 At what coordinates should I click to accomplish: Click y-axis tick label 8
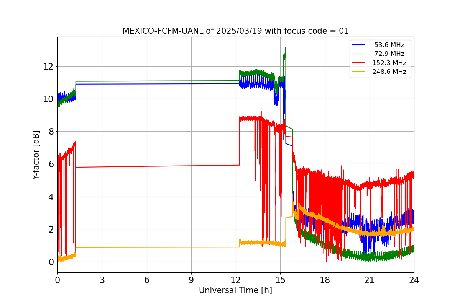tap(51, 132)
